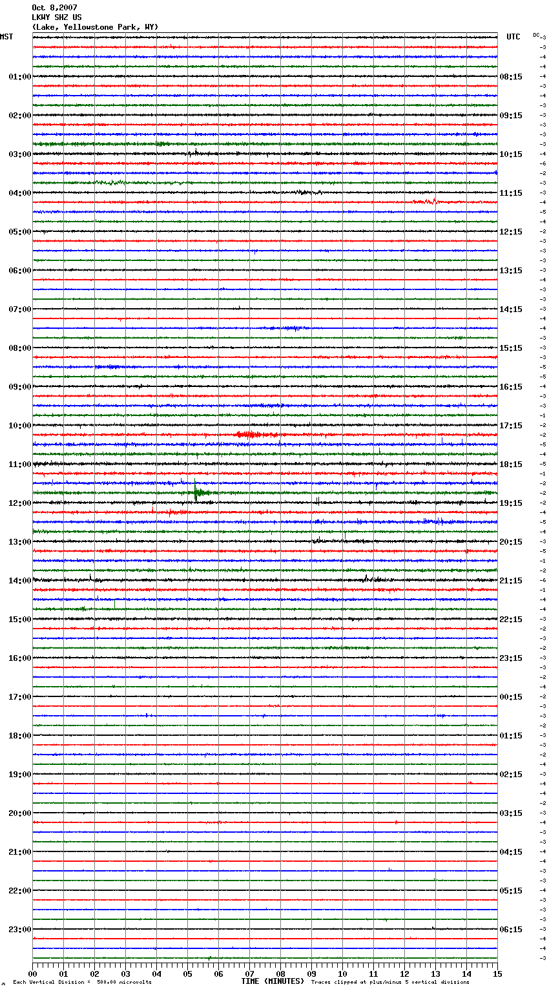This screenshot has width=549, height=991.
Task: Click minute tick label 03 on time axis
Action: coord(125,974)
